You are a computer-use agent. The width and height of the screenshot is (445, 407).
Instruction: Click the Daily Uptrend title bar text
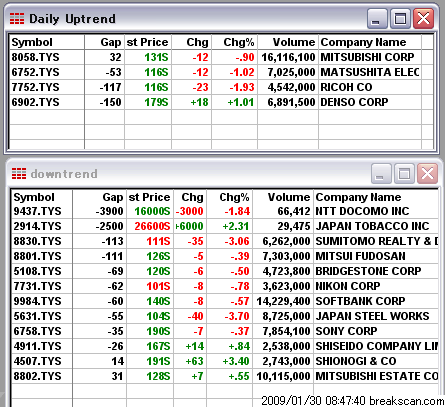point(72,19)
